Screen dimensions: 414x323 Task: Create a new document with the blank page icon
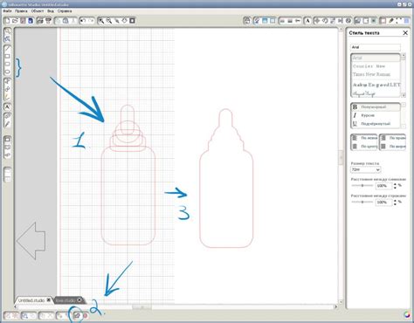coord(8,21)
